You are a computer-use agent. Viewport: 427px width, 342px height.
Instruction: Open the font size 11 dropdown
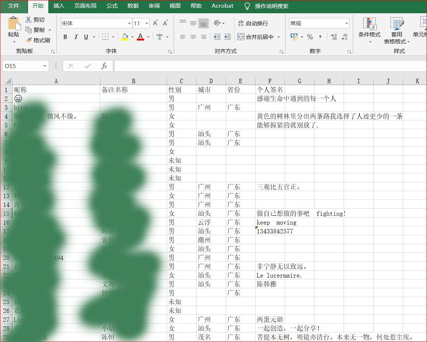click(147, 24)
